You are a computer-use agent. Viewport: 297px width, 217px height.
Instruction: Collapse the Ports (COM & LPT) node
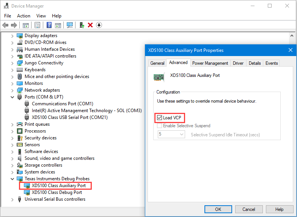pyautogui.click(x=12, y=97)
